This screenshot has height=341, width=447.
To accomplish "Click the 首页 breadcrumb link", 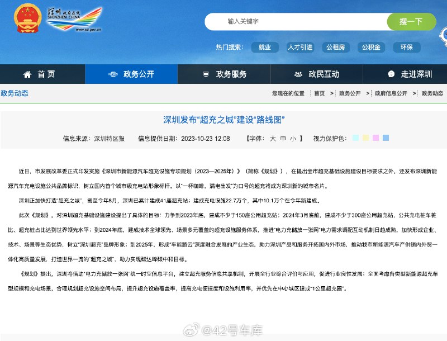I will pos(319,93).
